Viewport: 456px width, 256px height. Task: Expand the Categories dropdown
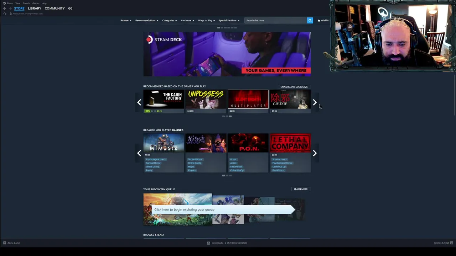click(170, 20)
